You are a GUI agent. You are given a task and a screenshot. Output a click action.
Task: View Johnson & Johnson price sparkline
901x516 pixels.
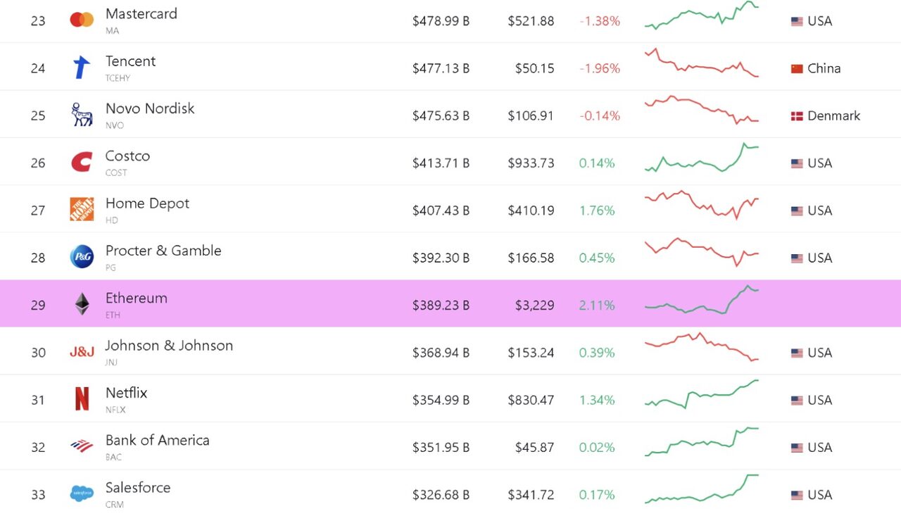[702, 347]
